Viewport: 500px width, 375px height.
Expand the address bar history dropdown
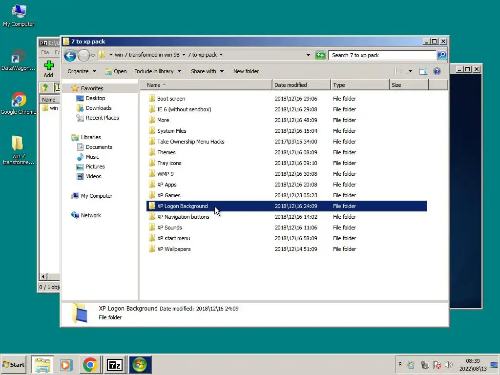308,55
